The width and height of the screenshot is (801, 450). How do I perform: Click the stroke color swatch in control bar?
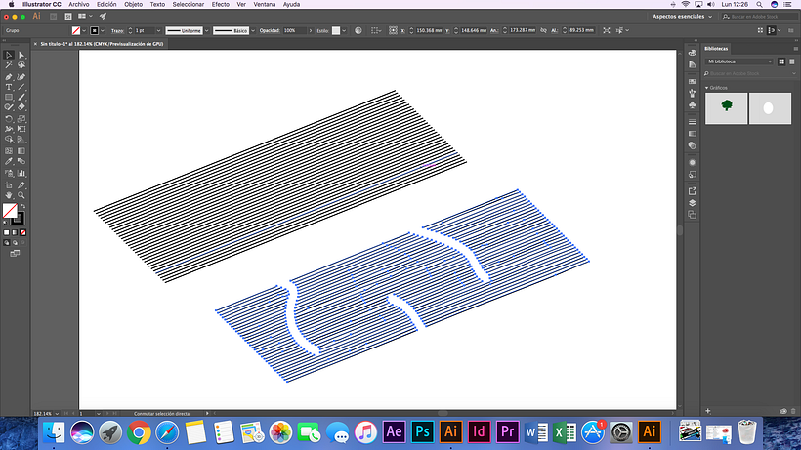point(95,30)
